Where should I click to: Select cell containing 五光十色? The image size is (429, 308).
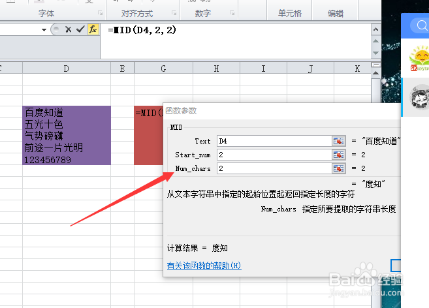[x=67, y=124]
